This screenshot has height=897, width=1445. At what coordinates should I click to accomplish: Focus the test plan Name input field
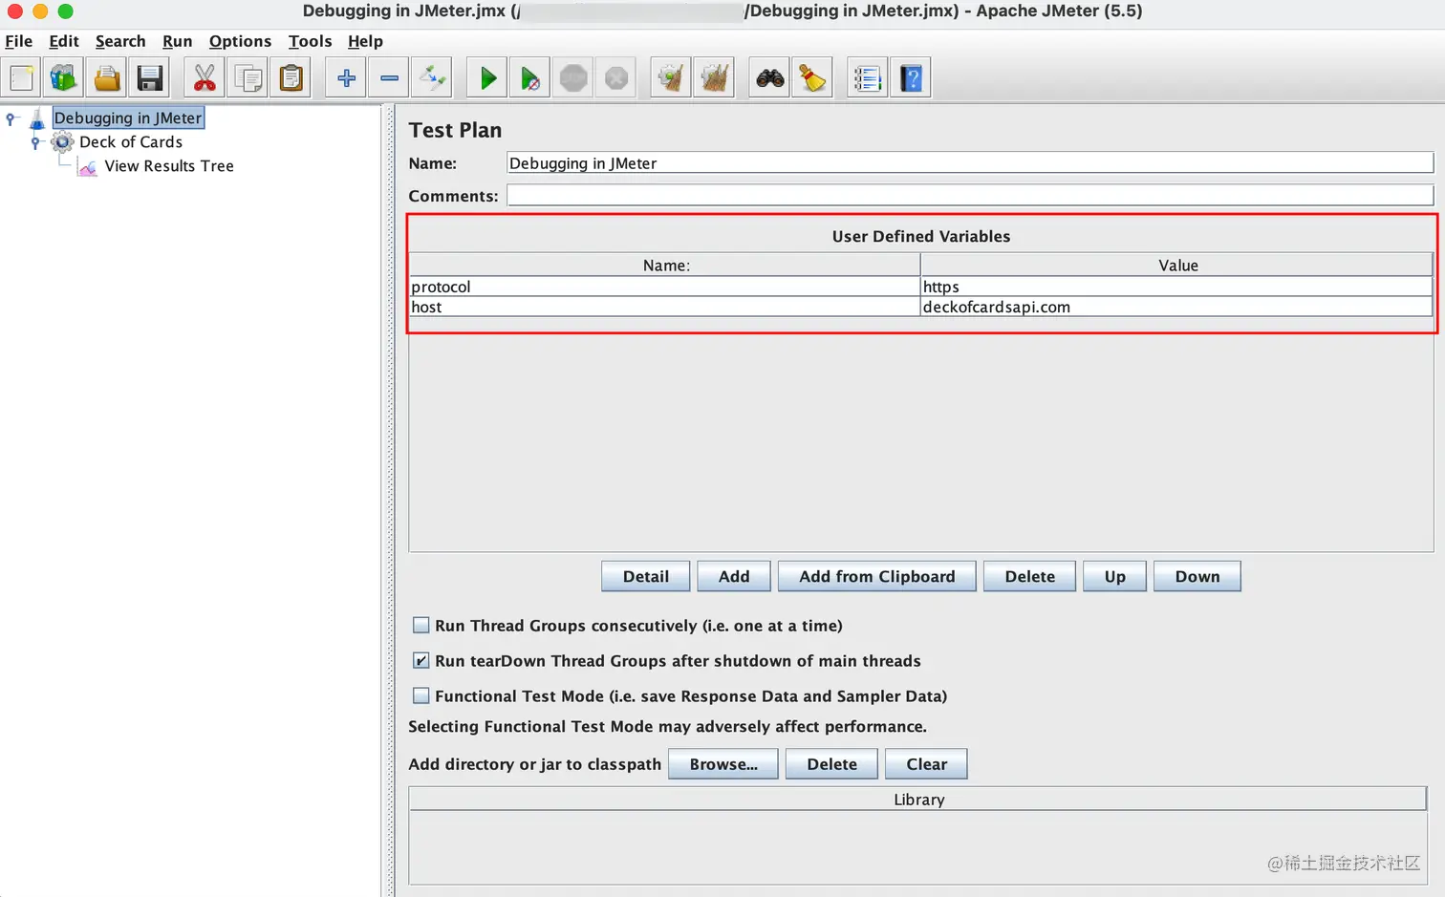(x=970, y=163)
